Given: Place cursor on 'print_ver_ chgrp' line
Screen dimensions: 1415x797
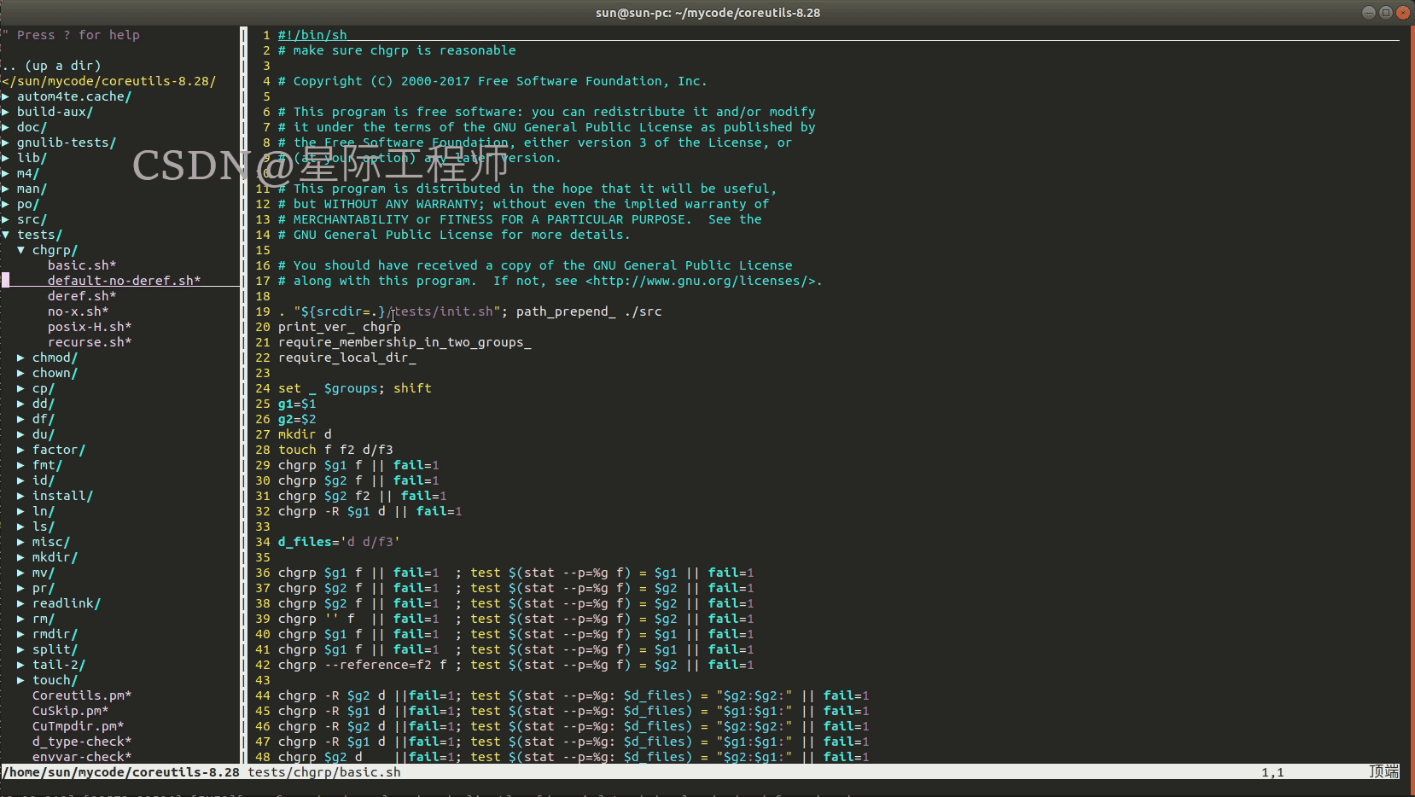Looking at the screenshot, I should point(340,327).
